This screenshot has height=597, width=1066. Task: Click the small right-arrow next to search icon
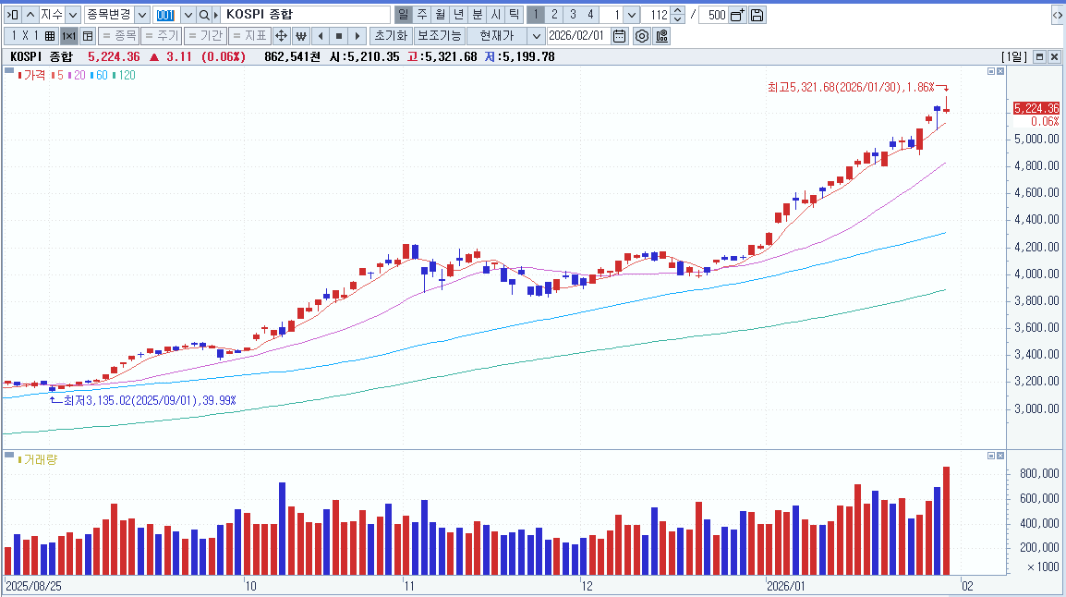[x=216, y=14]
